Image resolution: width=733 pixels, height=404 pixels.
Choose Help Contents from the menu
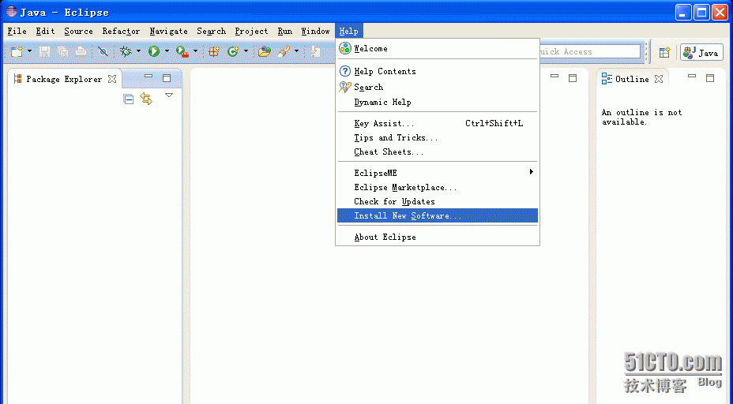point(438,71)
